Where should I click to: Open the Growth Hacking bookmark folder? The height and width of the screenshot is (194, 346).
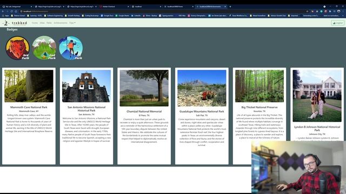coord(72,16)
